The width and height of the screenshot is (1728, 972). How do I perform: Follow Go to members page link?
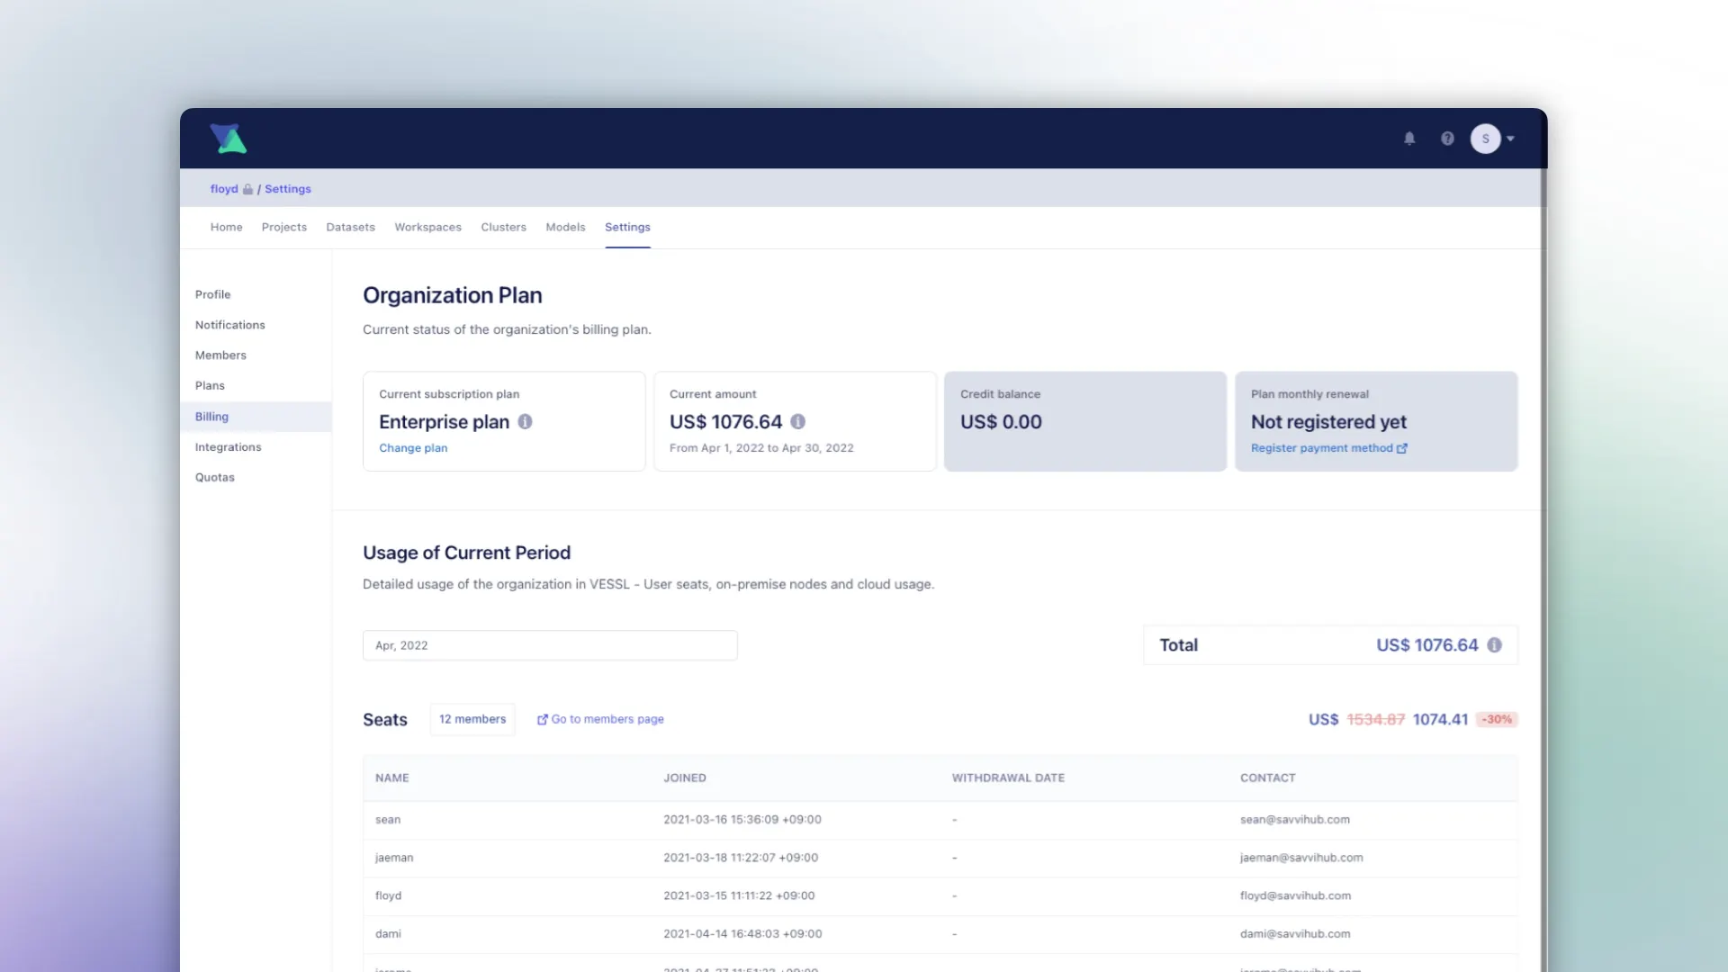click(601, 719)
